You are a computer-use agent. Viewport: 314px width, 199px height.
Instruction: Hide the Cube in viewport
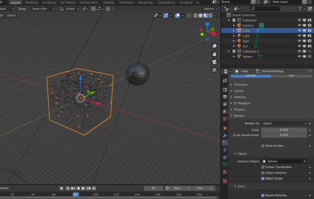(299, 31)
